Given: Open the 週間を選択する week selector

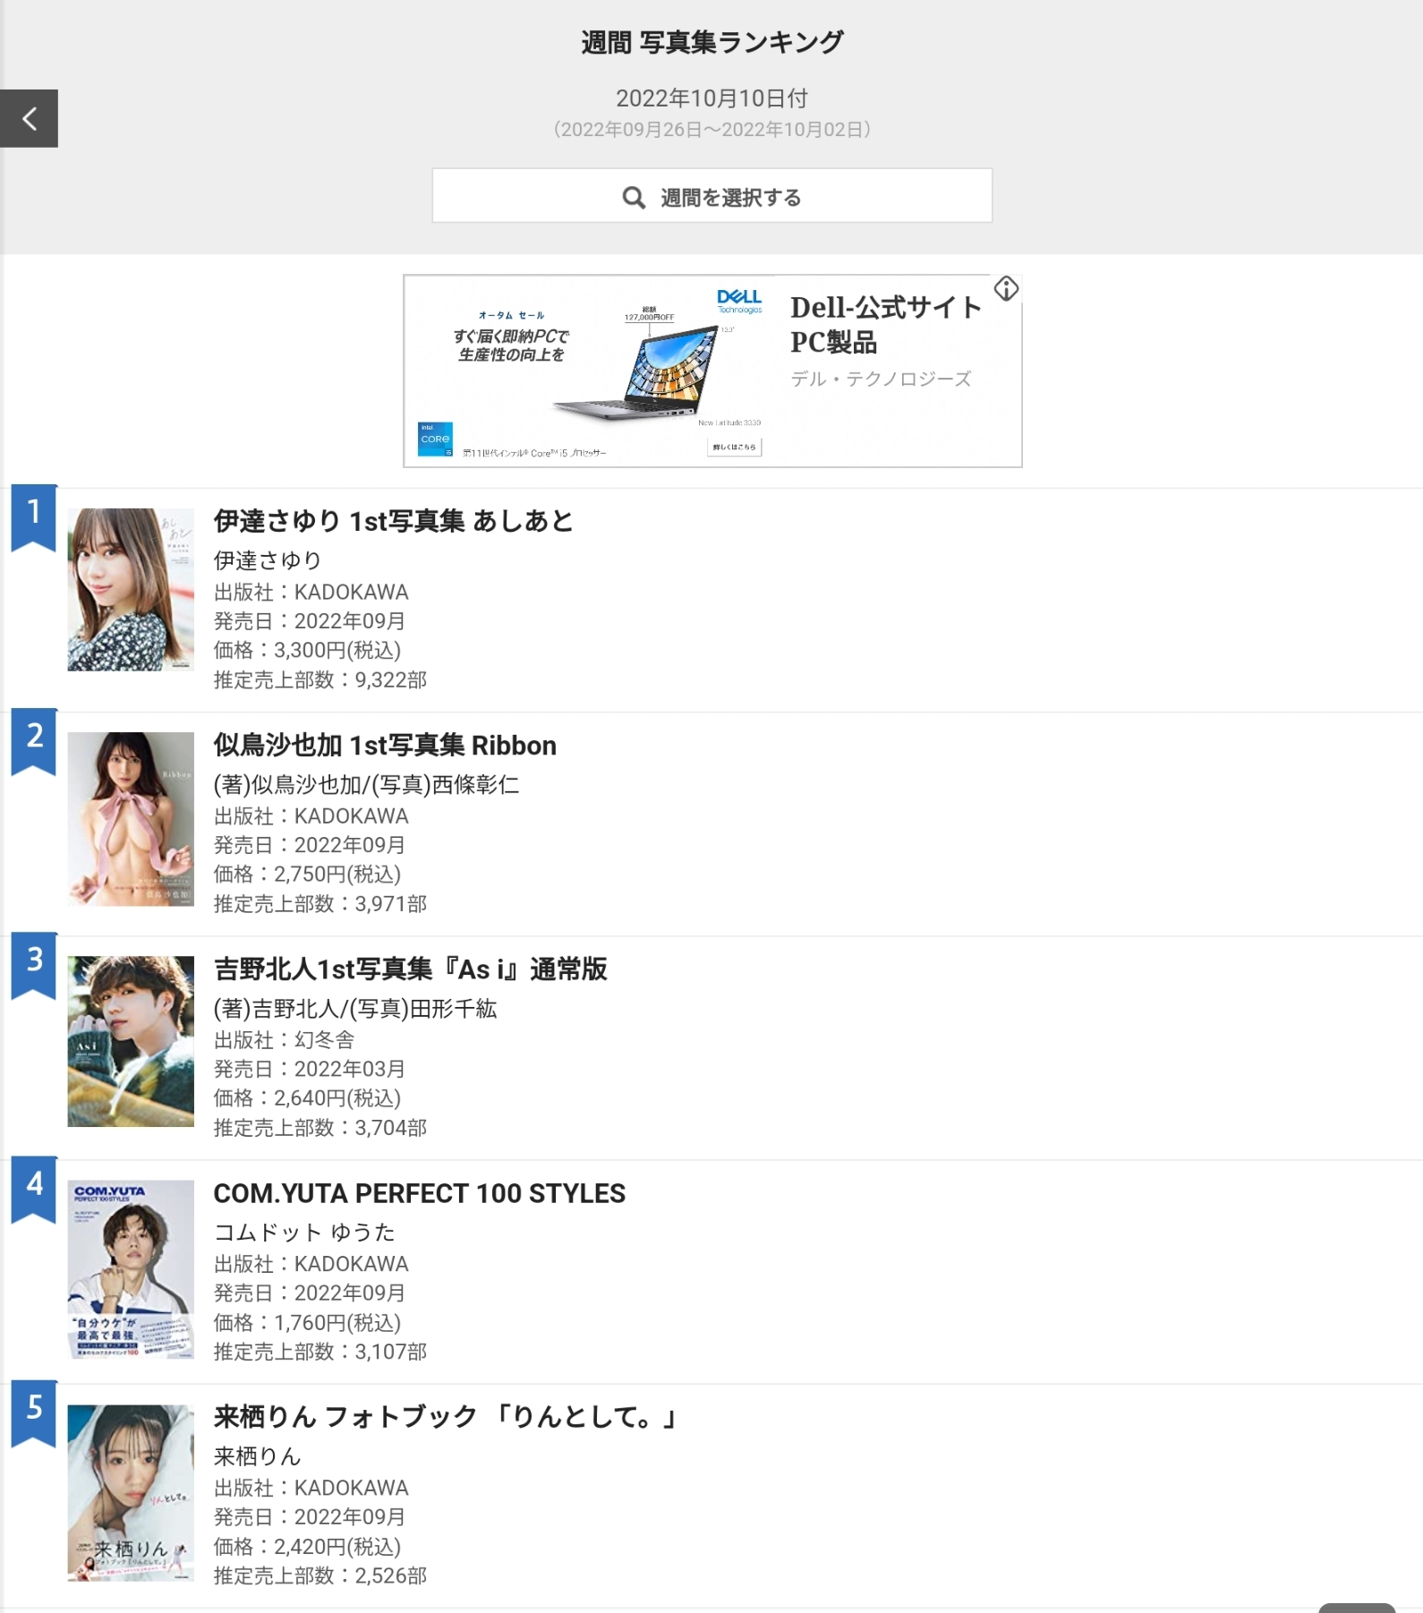Looking at the screenshot, I should point(711,196).
